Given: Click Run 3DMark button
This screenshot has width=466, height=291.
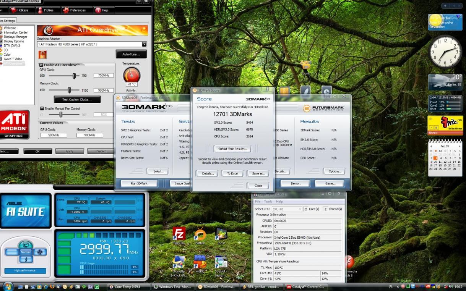Looking at the screenshot, I should [x=139, y=183].
